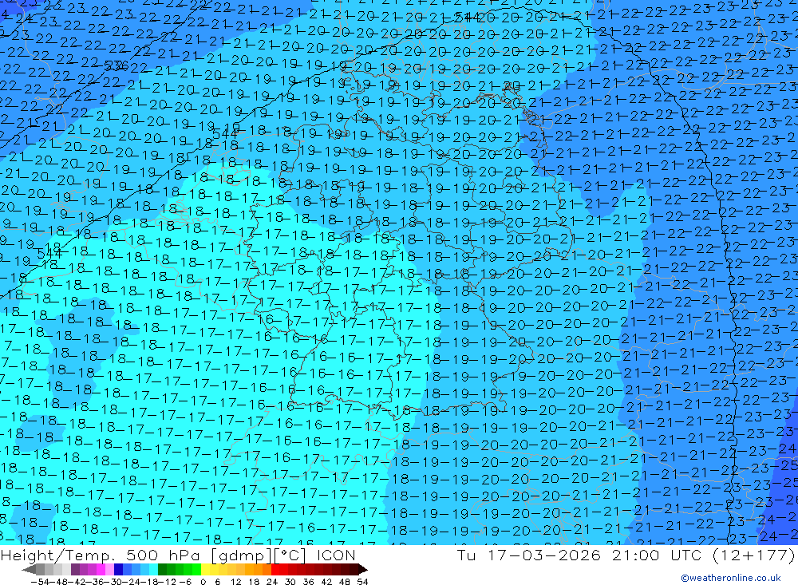
Task: Click the '536' height contour label
Action: [x=117, y=66]
